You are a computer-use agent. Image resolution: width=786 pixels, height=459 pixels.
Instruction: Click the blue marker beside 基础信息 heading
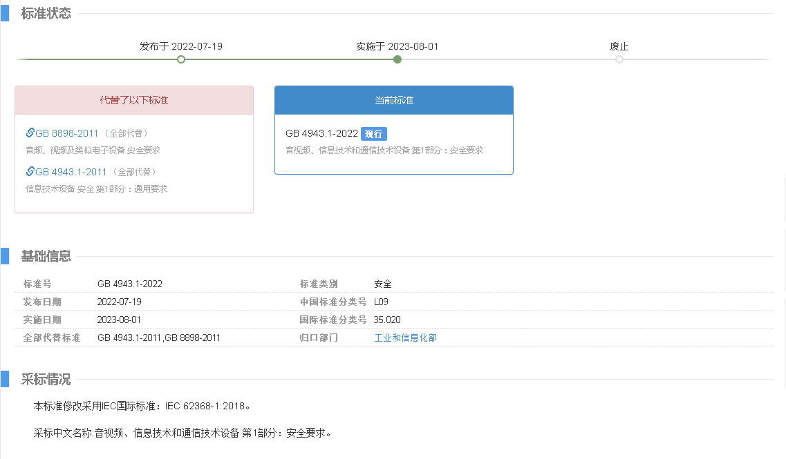[x=5, y=256]
